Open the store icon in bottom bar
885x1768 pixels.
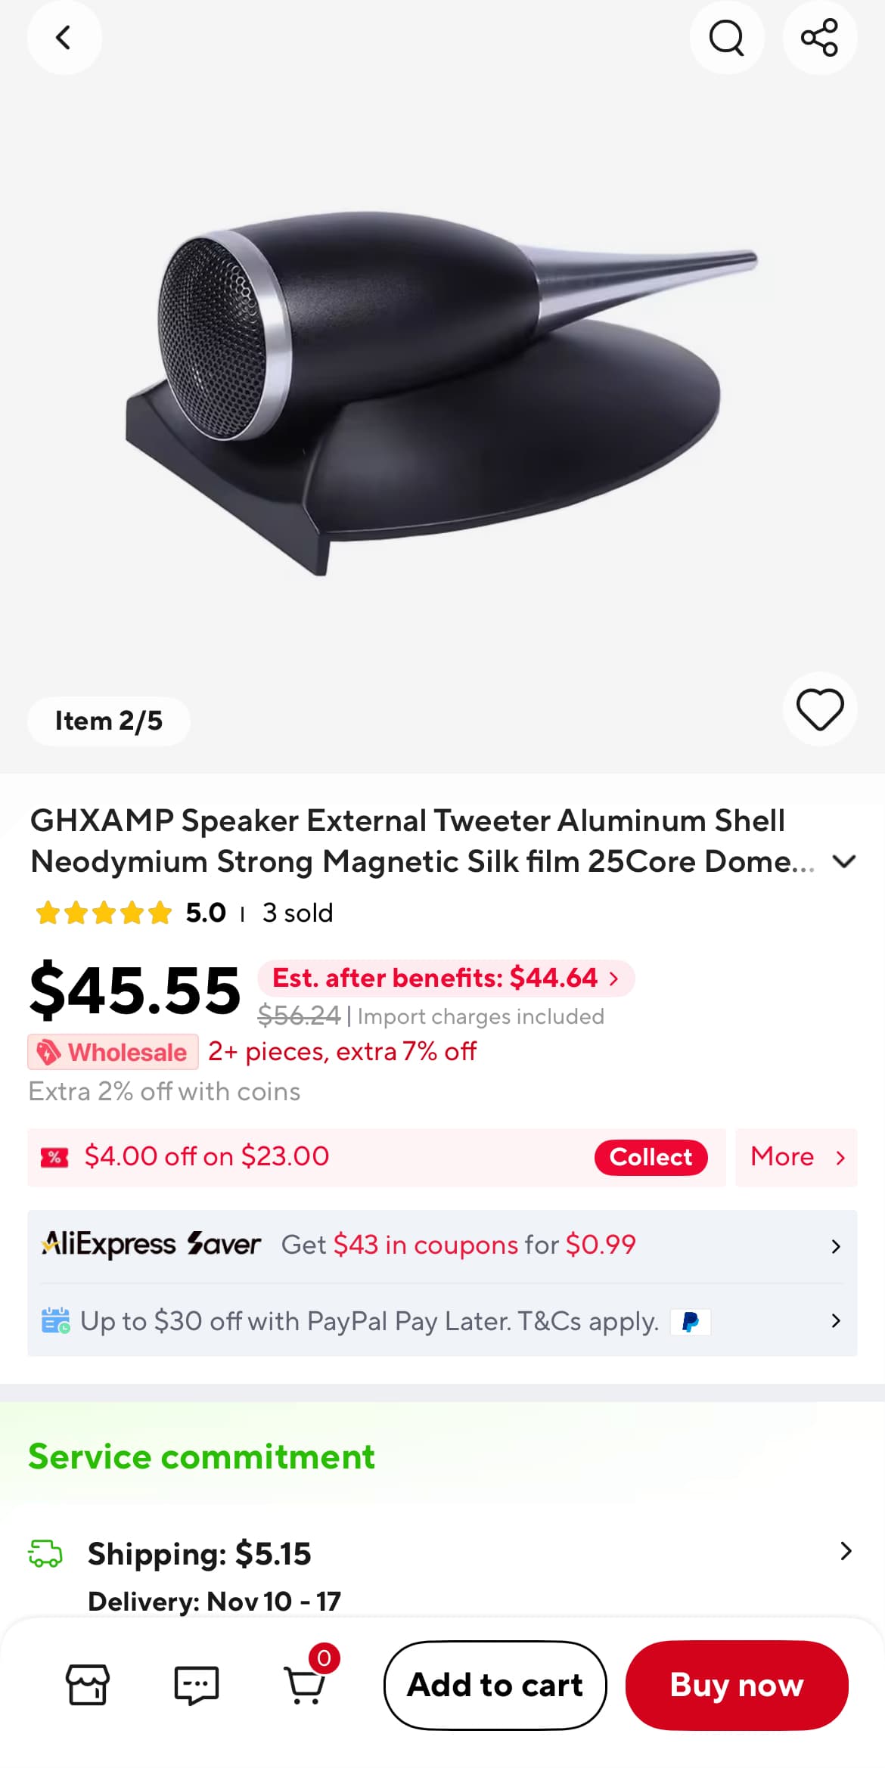[88, 1685]
